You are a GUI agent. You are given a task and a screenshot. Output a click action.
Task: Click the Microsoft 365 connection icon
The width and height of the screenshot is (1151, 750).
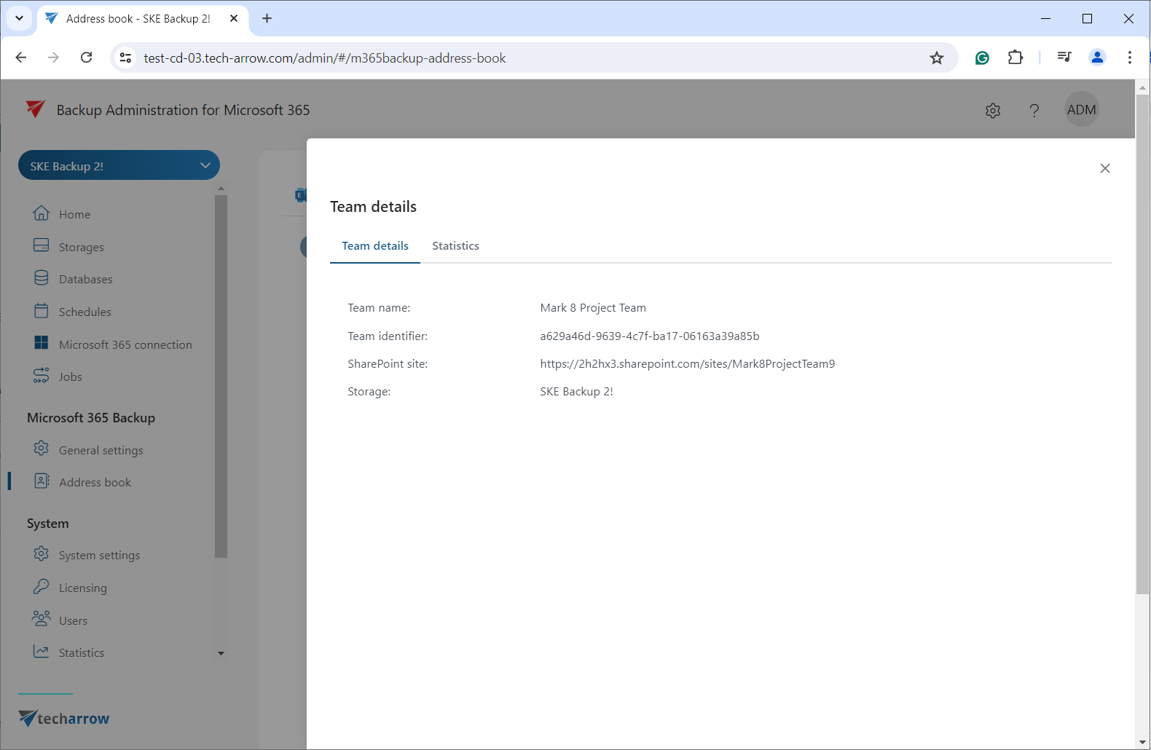[42, 343]
